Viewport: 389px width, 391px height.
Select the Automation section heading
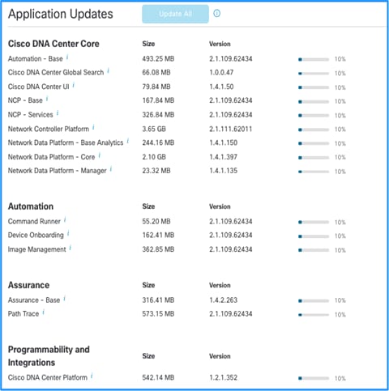[x=31, y=206]
